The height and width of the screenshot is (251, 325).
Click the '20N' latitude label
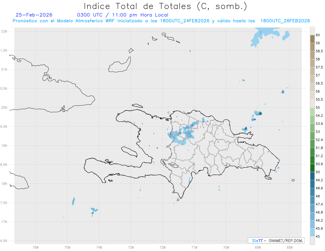point(5,107)
